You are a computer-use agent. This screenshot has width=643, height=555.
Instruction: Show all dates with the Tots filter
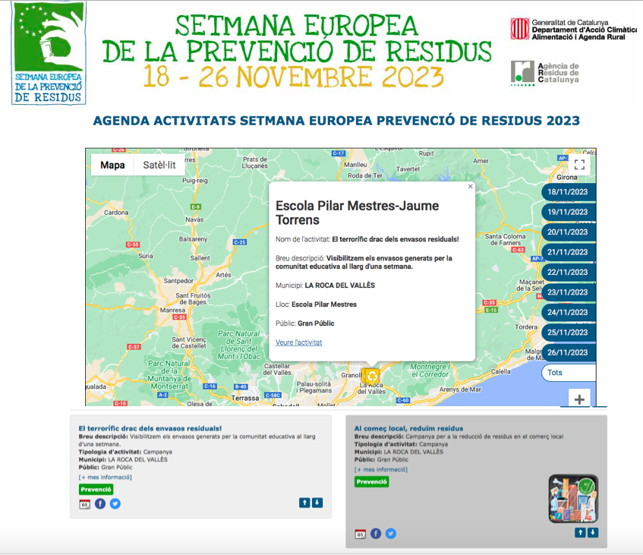point(568,373)
